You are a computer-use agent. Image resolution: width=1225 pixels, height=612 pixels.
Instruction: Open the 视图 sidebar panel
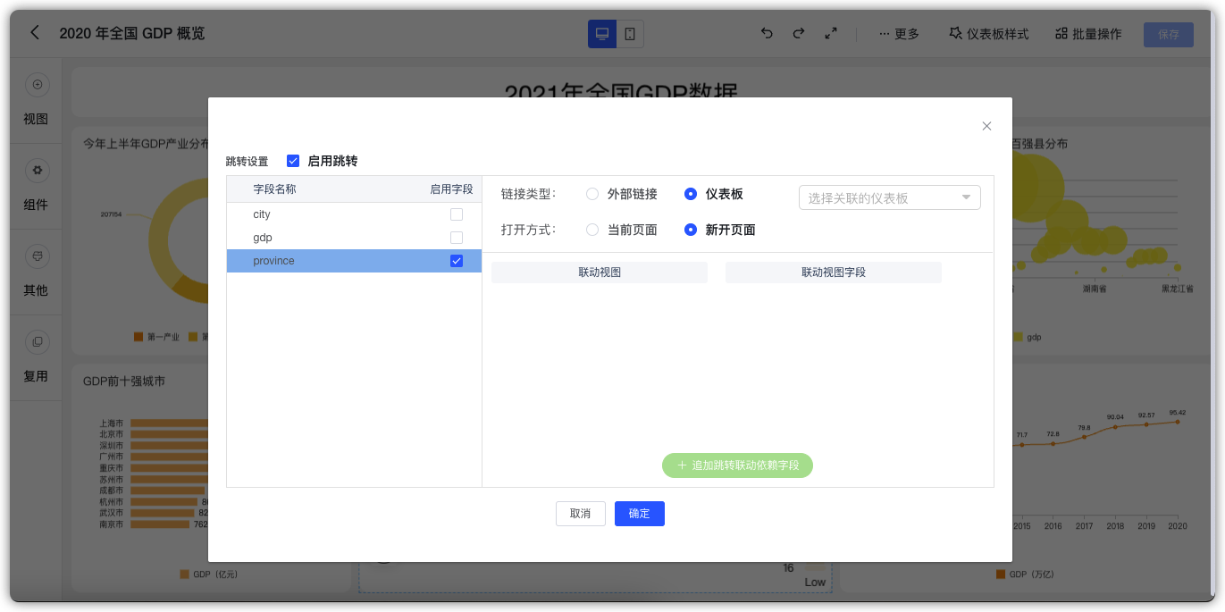[x=36, y=101]
